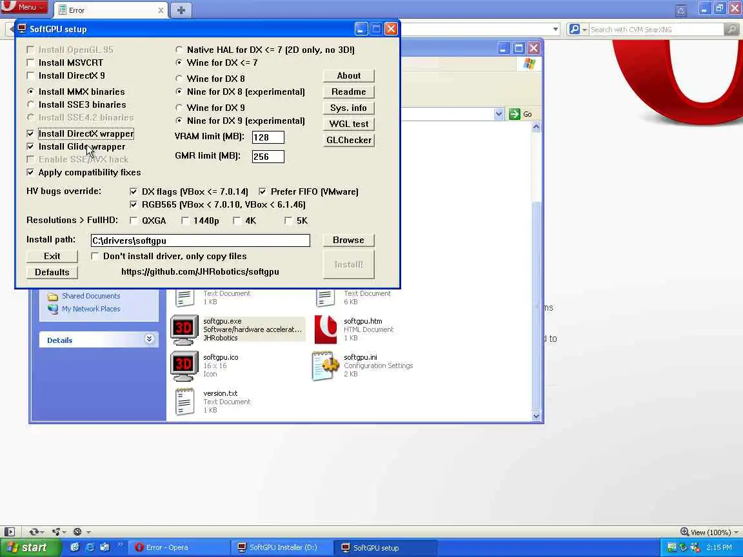Image resolution: width=743 pixels, height=557 pixels.
Task: Expand Opera address bar history dropdown
Action: [555, 30]
